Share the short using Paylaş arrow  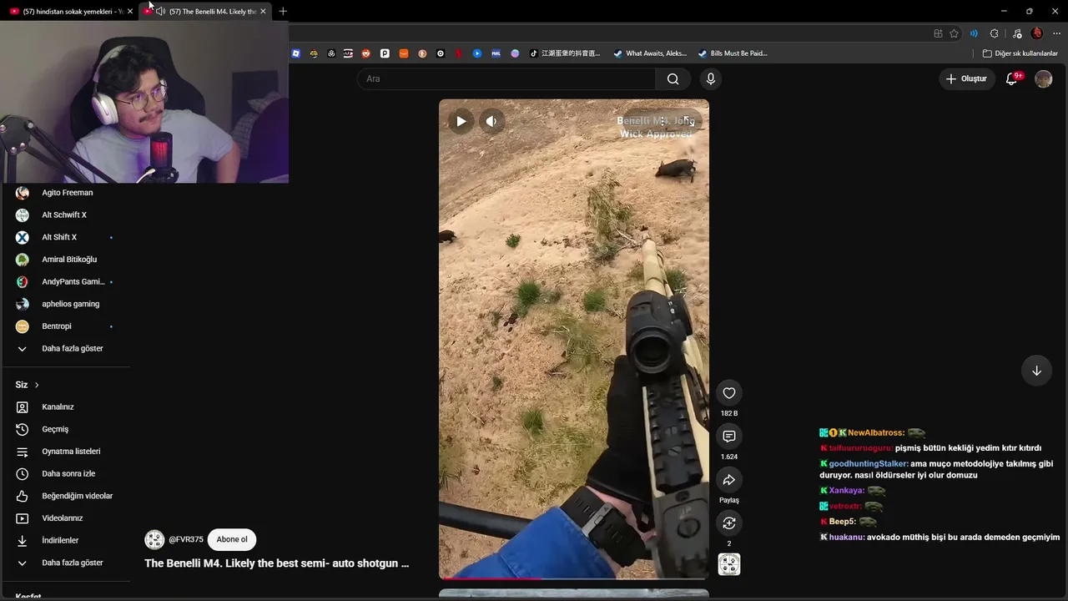(729, 480)
